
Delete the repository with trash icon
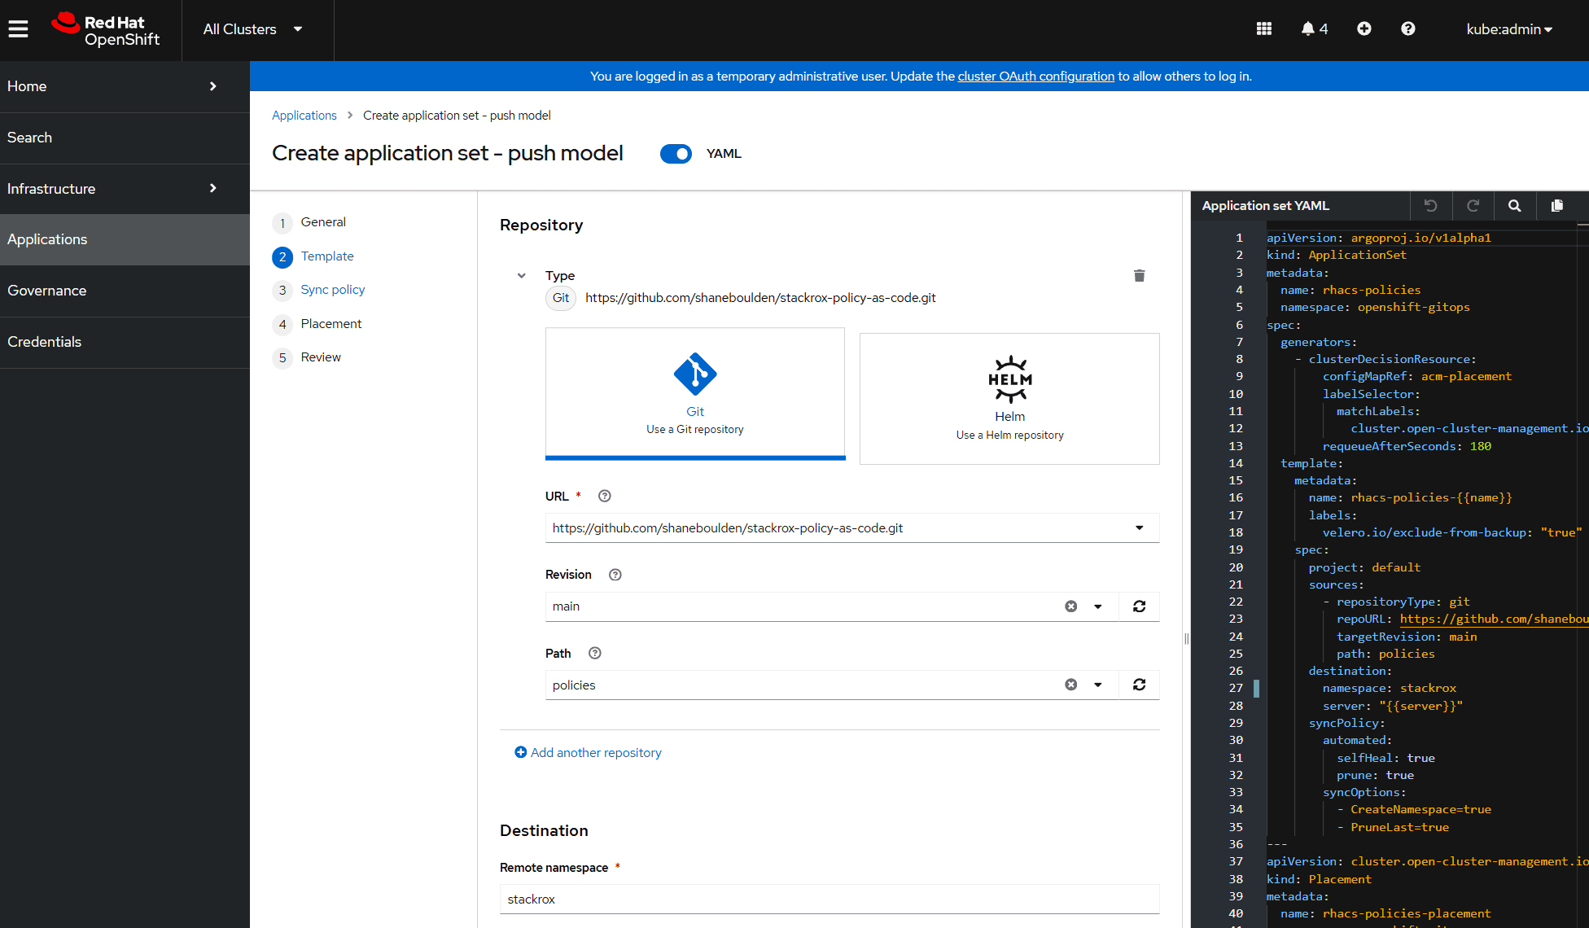[x=1140, y=276]
